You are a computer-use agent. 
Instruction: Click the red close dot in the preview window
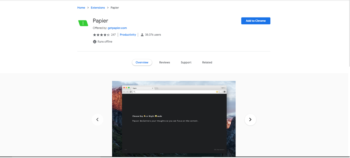124,87
